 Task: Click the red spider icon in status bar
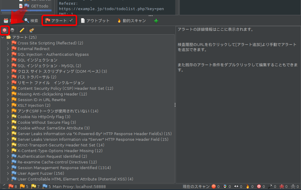point(282,186)
